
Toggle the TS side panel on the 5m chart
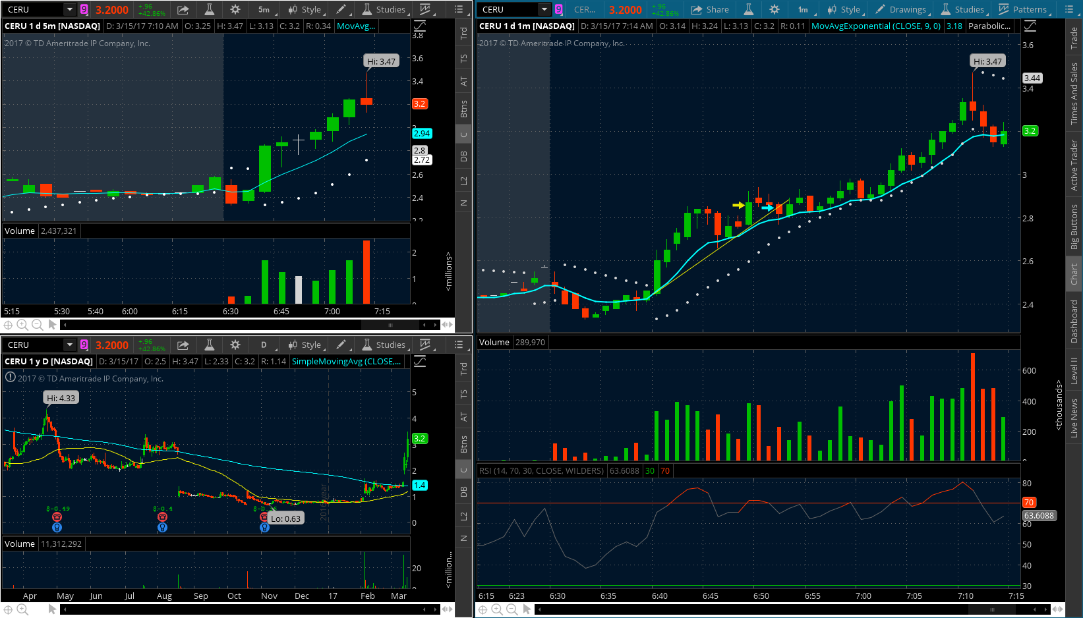point(464,59)
